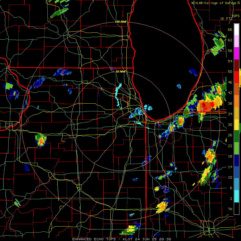Click legend value 14
The image size is (241, 241).
tap(230, 167)
